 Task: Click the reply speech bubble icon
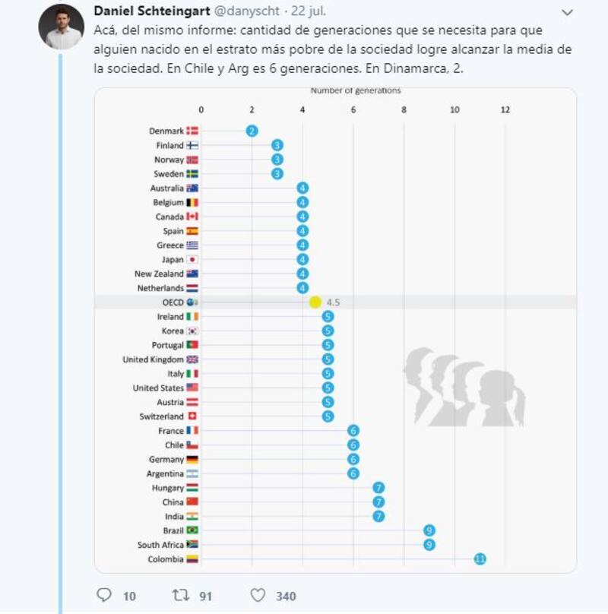105,596
